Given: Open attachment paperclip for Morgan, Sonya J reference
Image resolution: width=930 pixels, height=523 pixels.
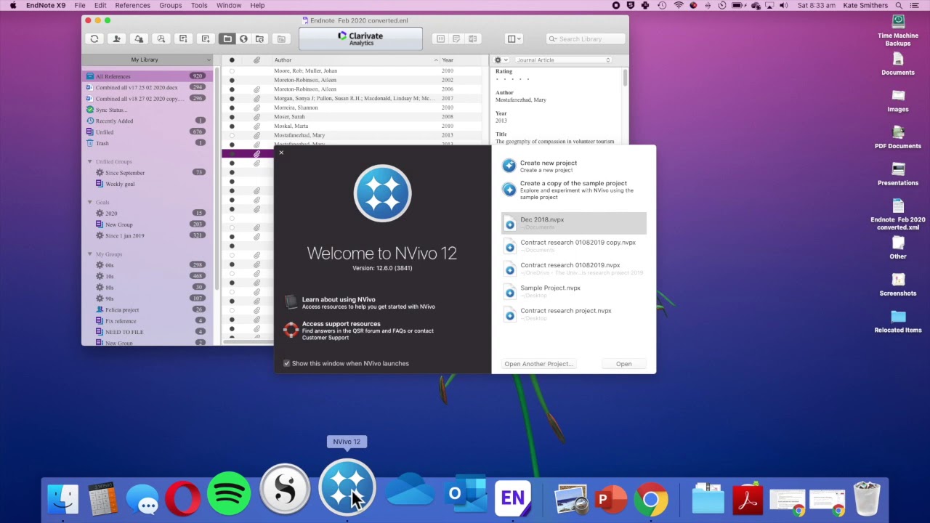Looking at the screenshot, I should [x=256, y=98].
